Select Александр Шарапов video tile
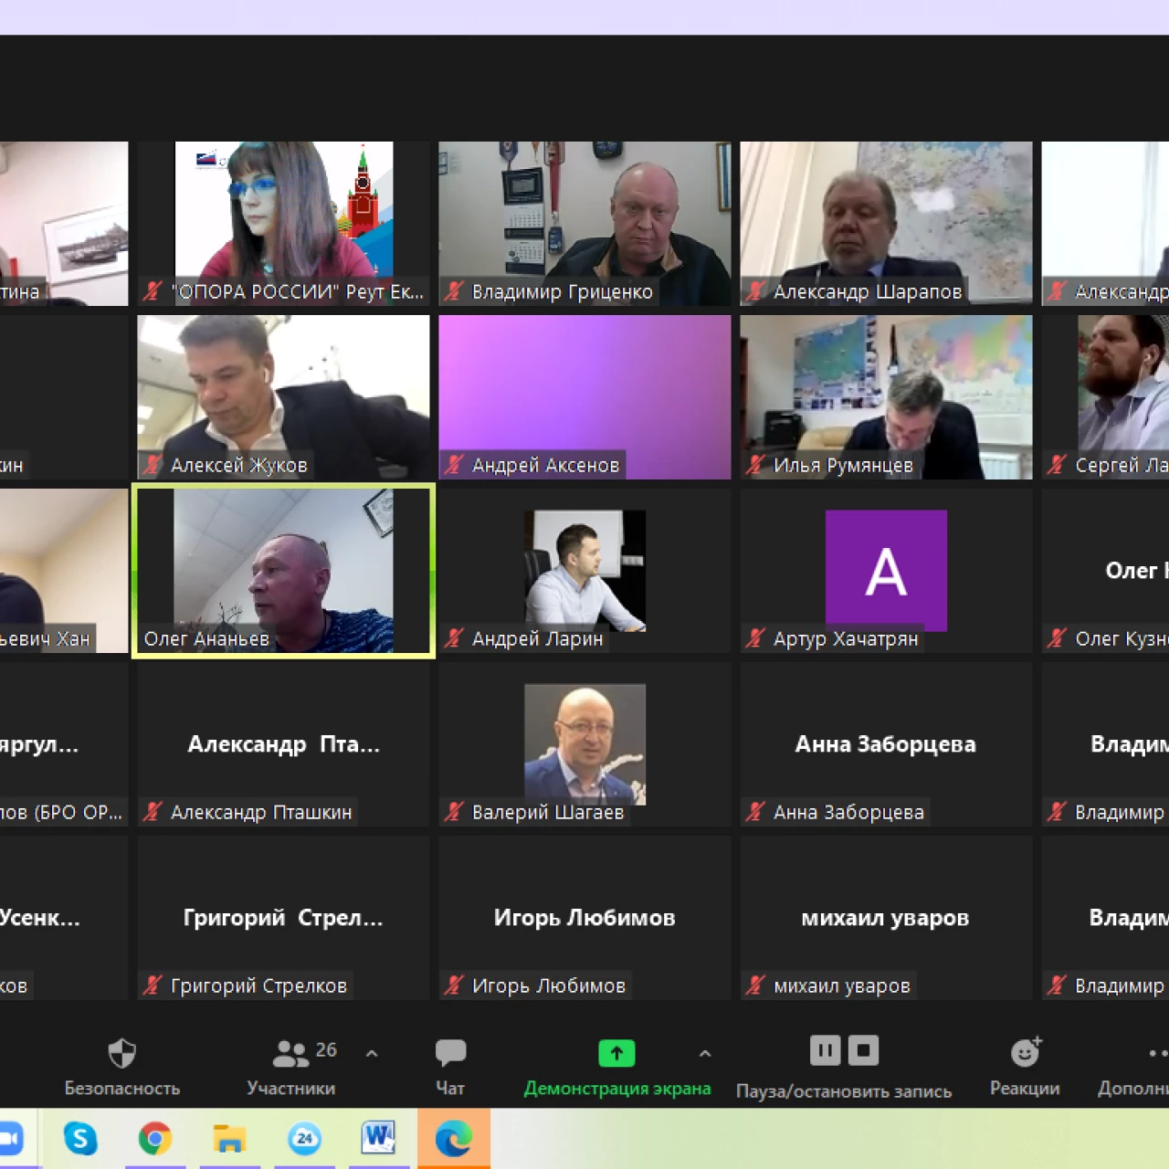Viewport: 1169px width, 1169px height. click(x=886, y=223)
